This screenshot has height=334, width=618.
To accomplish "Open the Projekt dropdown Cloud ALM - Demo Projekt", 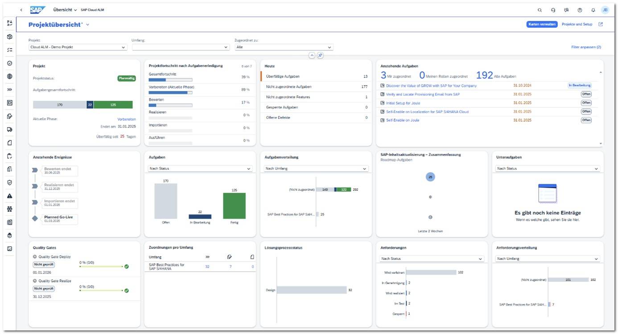I will coord(78,47).
